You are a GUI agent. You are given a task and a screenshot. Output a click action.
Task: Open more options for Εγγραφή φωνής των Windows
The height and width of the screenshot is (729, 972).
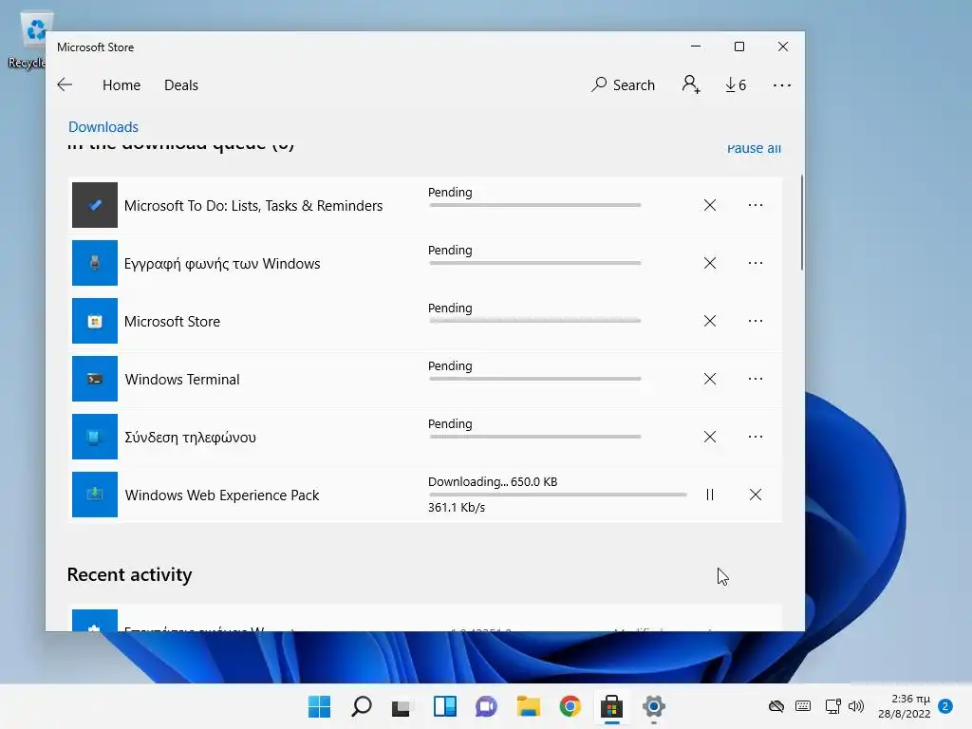755,263
